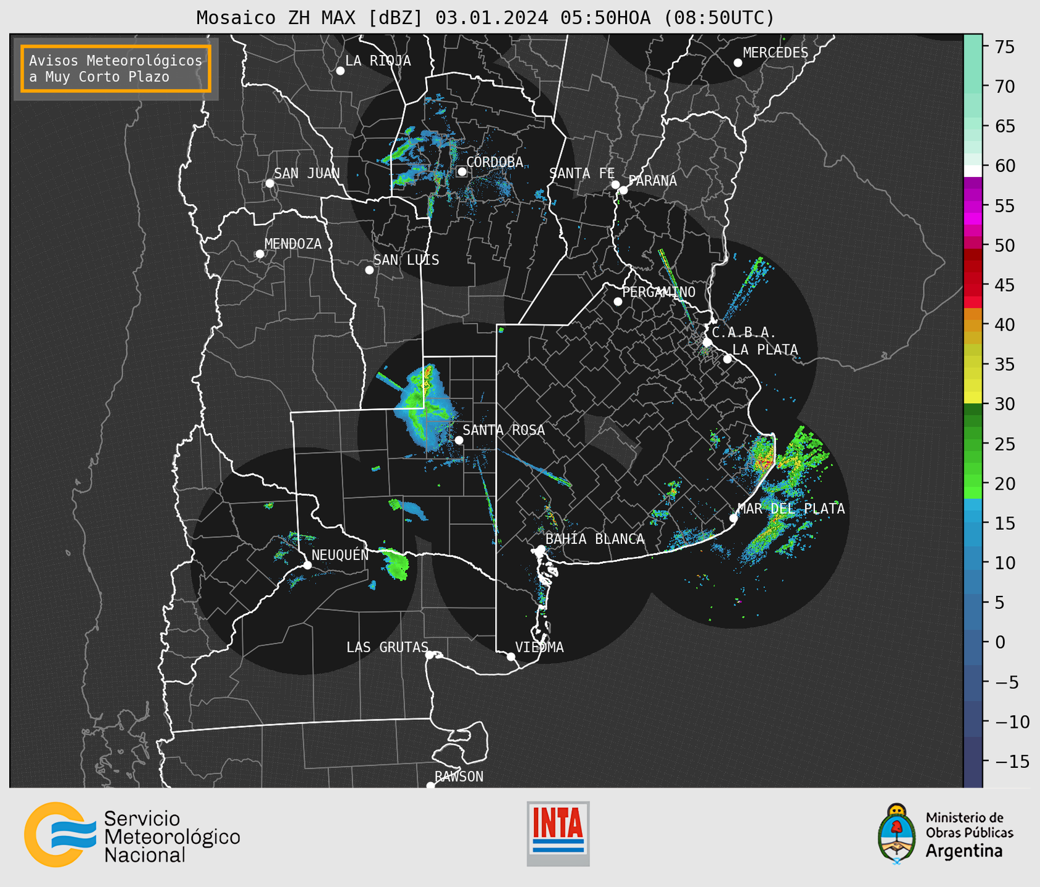Click the Pergamino city marker dot

(618, 302)
